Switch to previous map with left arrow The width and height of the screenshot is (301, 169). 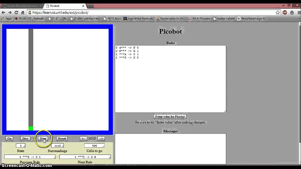click(x=84, y=138)
